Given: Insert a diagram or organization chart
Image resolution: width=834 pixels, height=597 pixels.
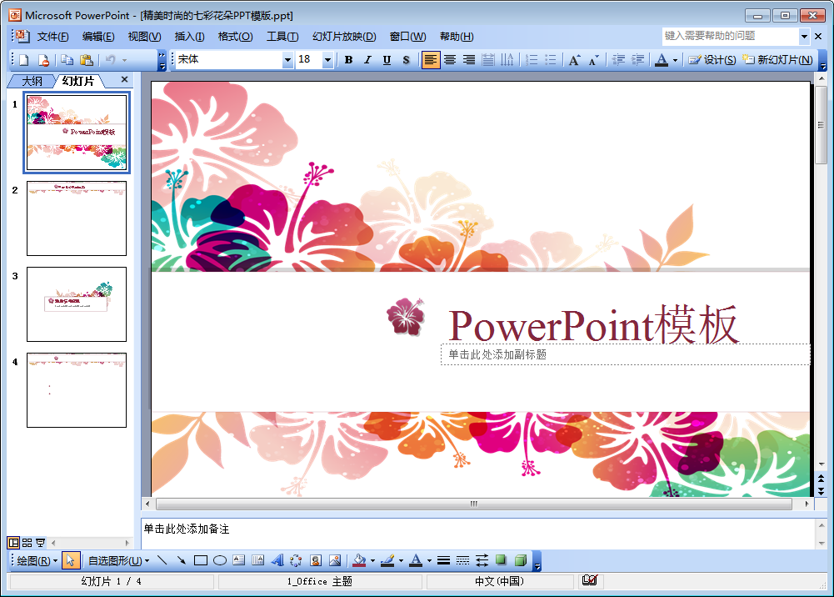Looking at the screenshot, I should tap(297, 559).
